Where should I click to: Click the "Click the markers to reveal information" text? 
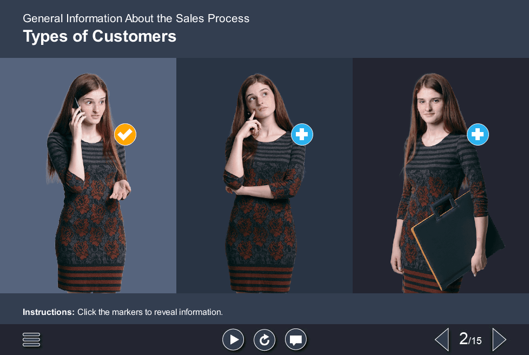tap(150, 312)
